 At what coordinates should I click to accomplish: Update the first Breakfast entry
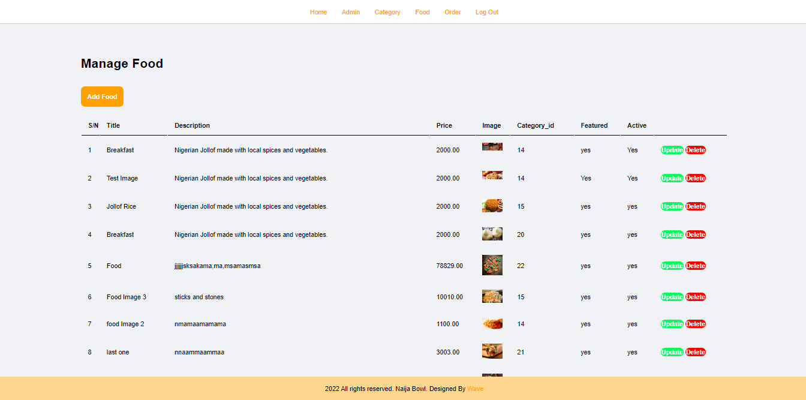tap(672, 150)
